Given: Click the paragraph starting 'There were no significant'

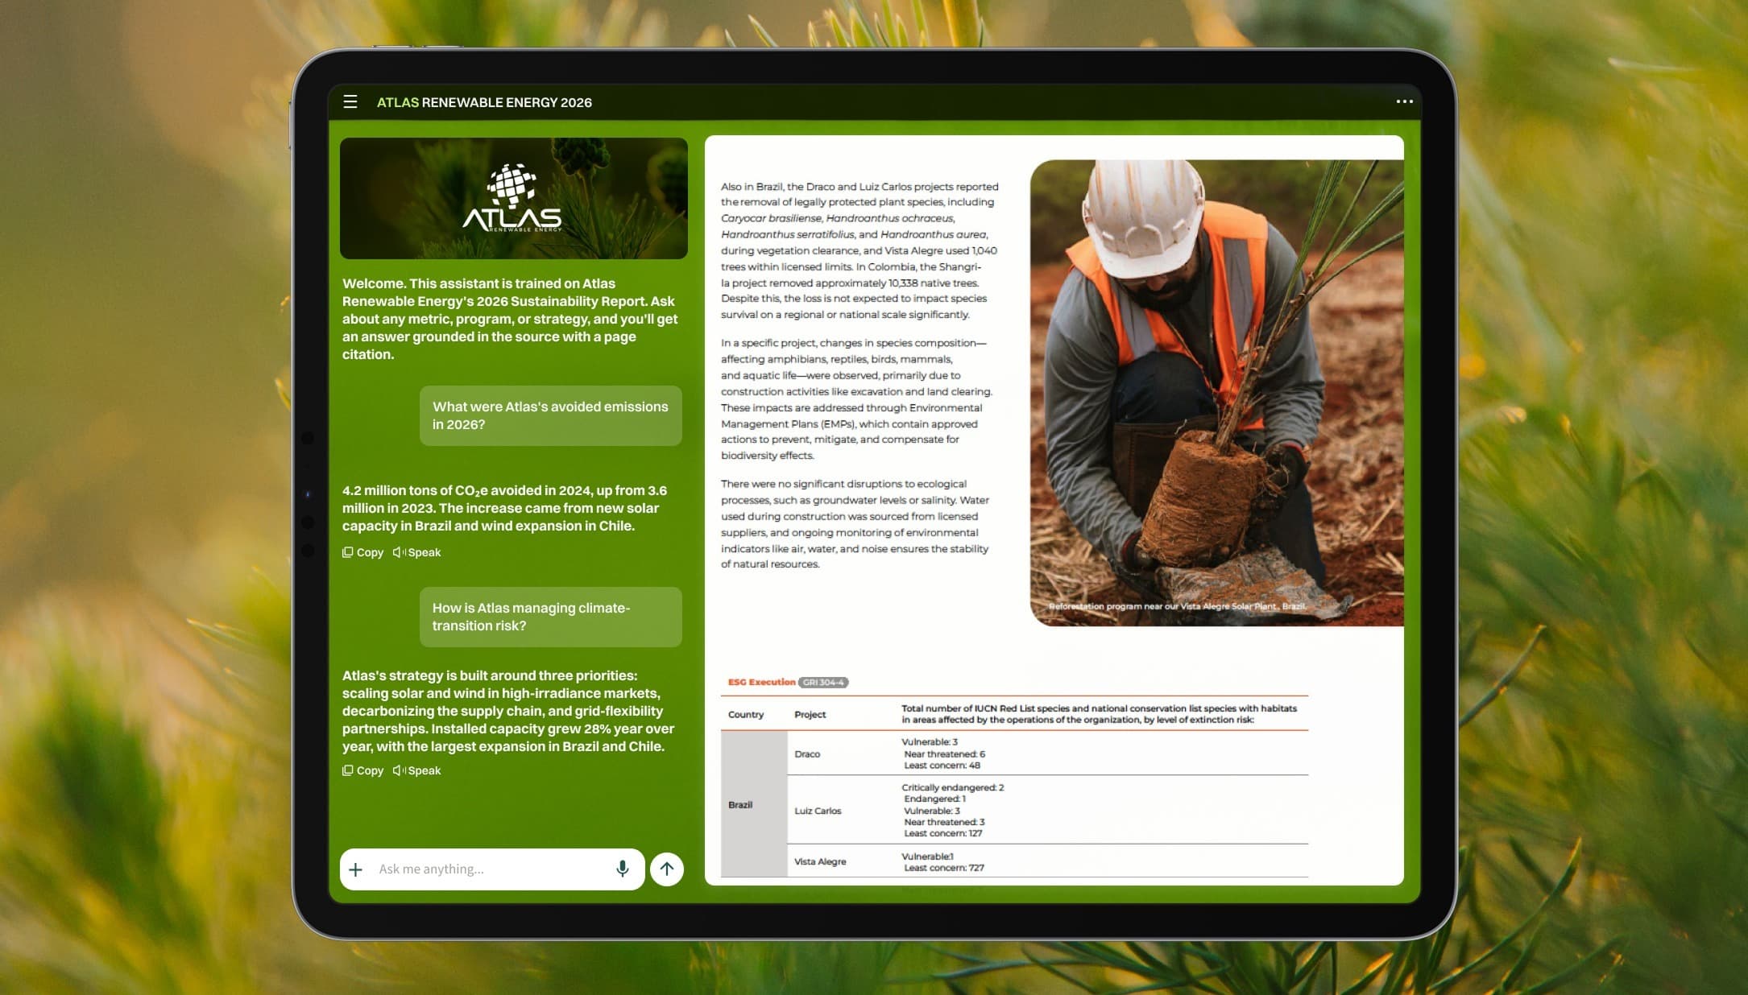Looking at the screenshot, I should click(x=855, y=524).
